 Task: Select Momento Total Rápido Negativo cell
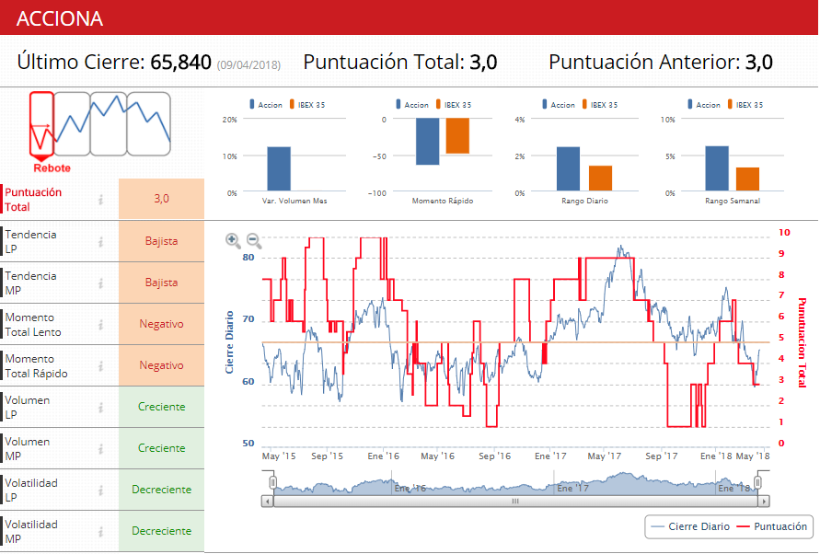click(x=162, y=365)
